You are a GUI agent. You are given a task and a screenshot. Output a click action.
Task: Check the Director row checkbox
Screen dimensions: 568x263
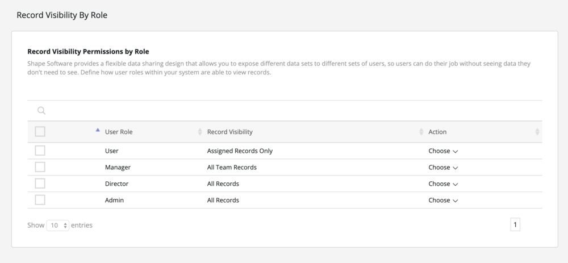click(40, 183)
